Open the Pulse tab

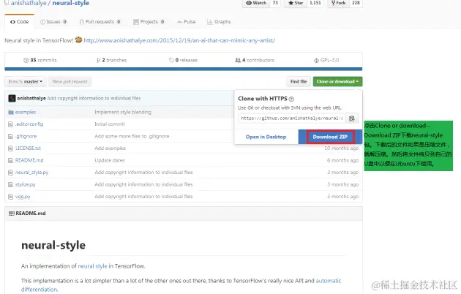186,22
